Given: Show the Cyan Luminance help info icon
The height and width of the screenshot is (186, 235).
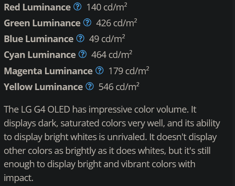Looking at the screenshot, I should 83,54.
